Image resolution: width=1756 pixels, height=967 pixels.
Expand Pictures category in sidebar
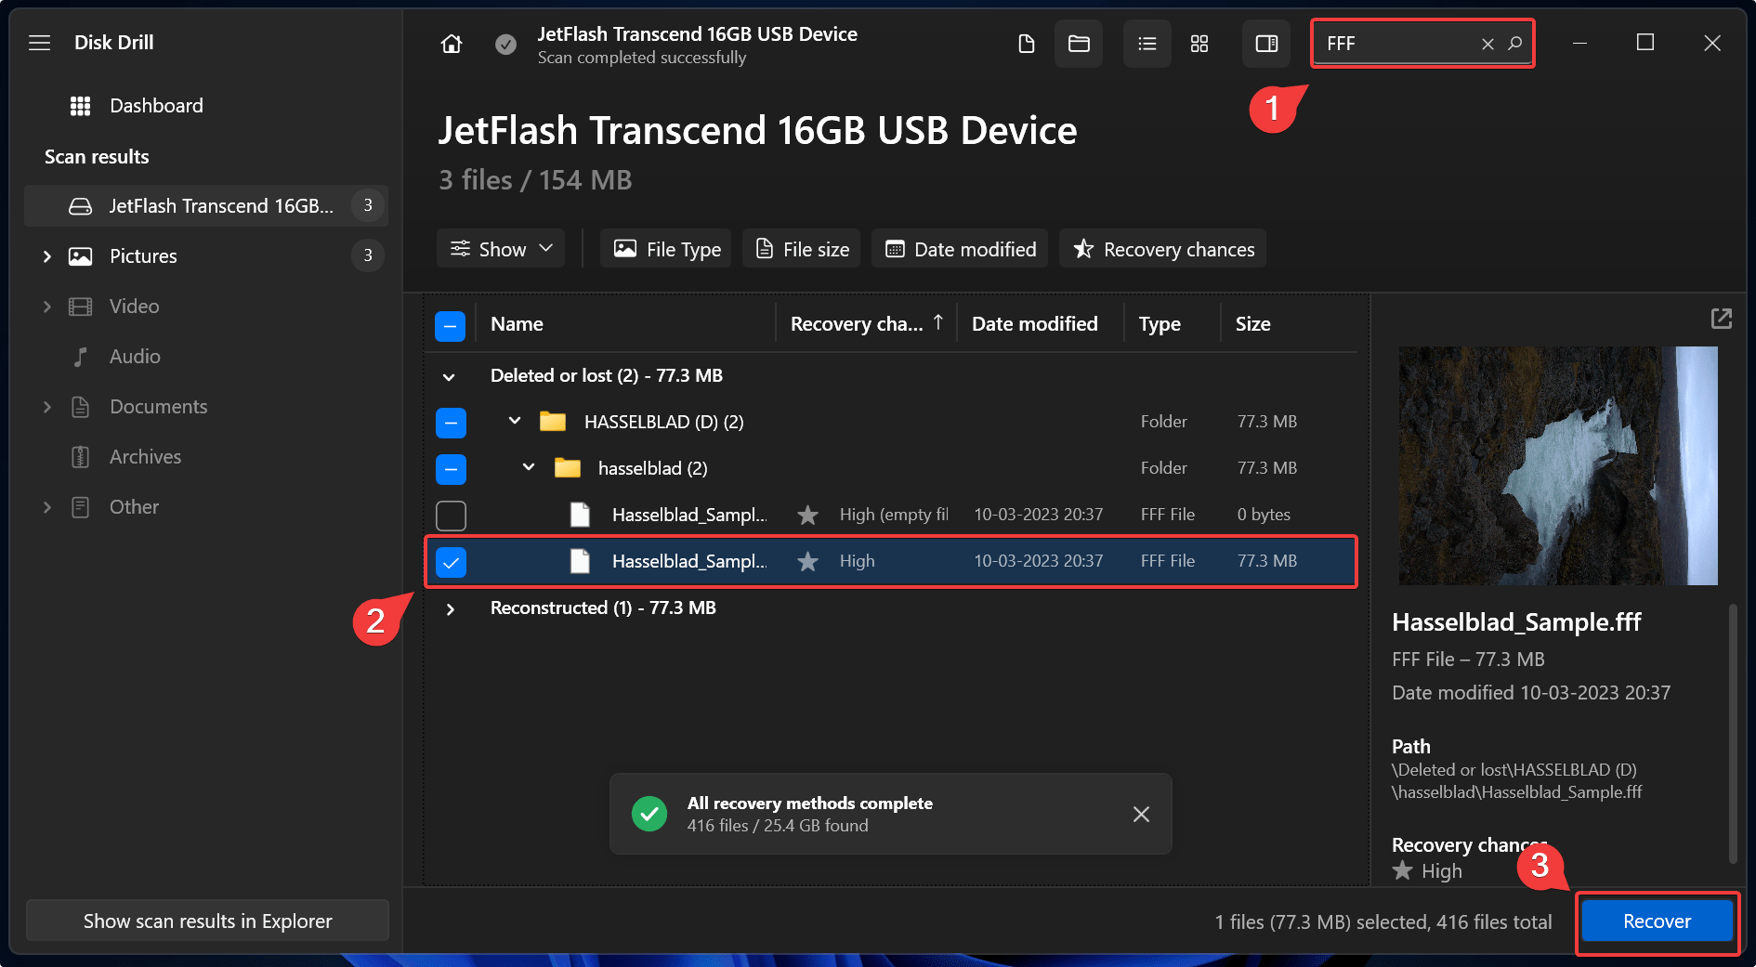46,256
